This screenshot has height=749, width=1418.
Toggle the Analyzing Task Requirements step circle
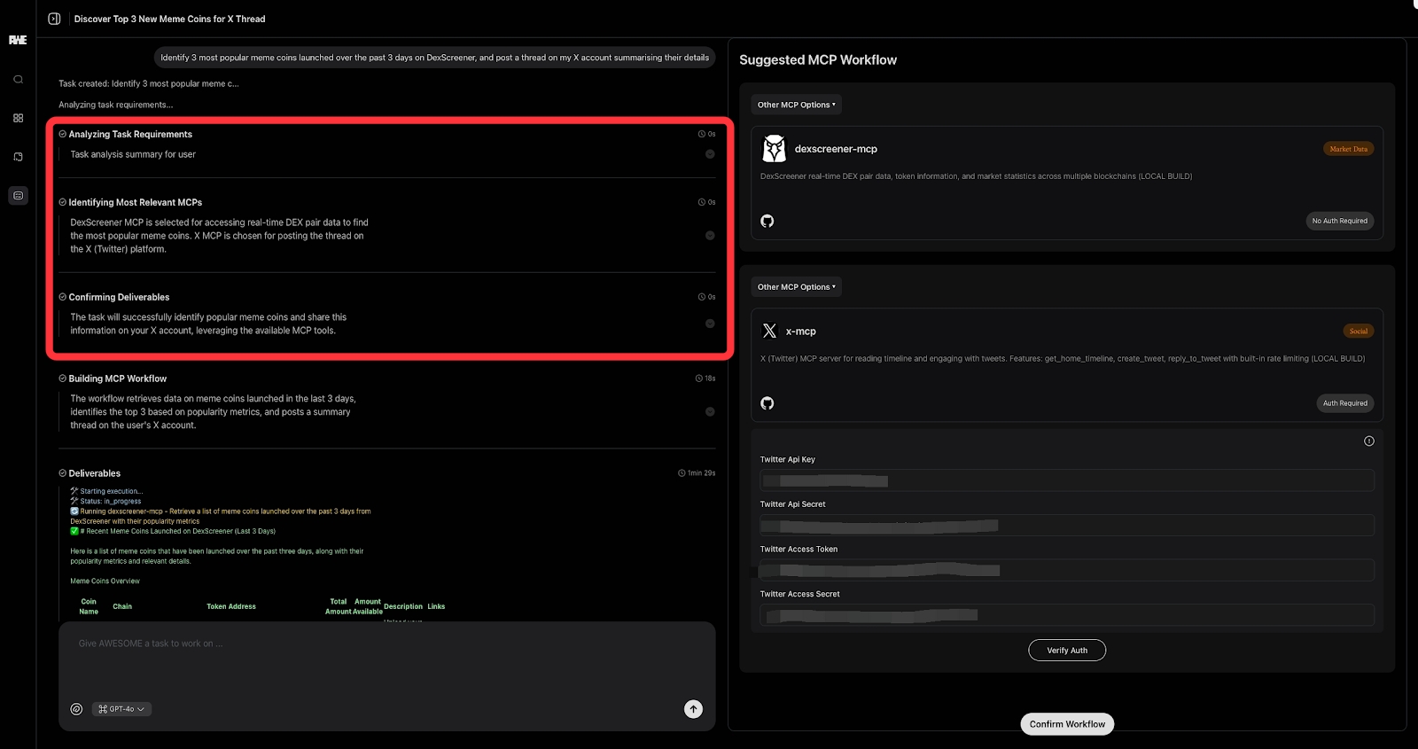pyautogui.click(x=710, y=154)
